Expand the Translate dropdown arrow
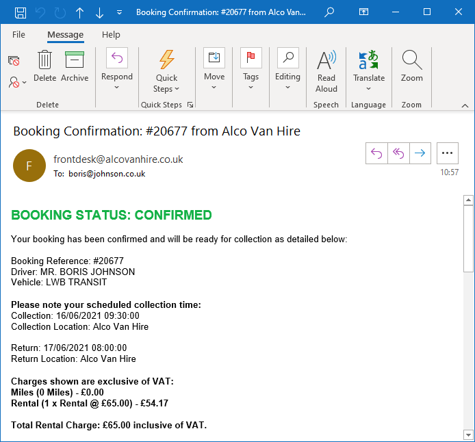The image size is (475, 442). [x=368, y=89]
